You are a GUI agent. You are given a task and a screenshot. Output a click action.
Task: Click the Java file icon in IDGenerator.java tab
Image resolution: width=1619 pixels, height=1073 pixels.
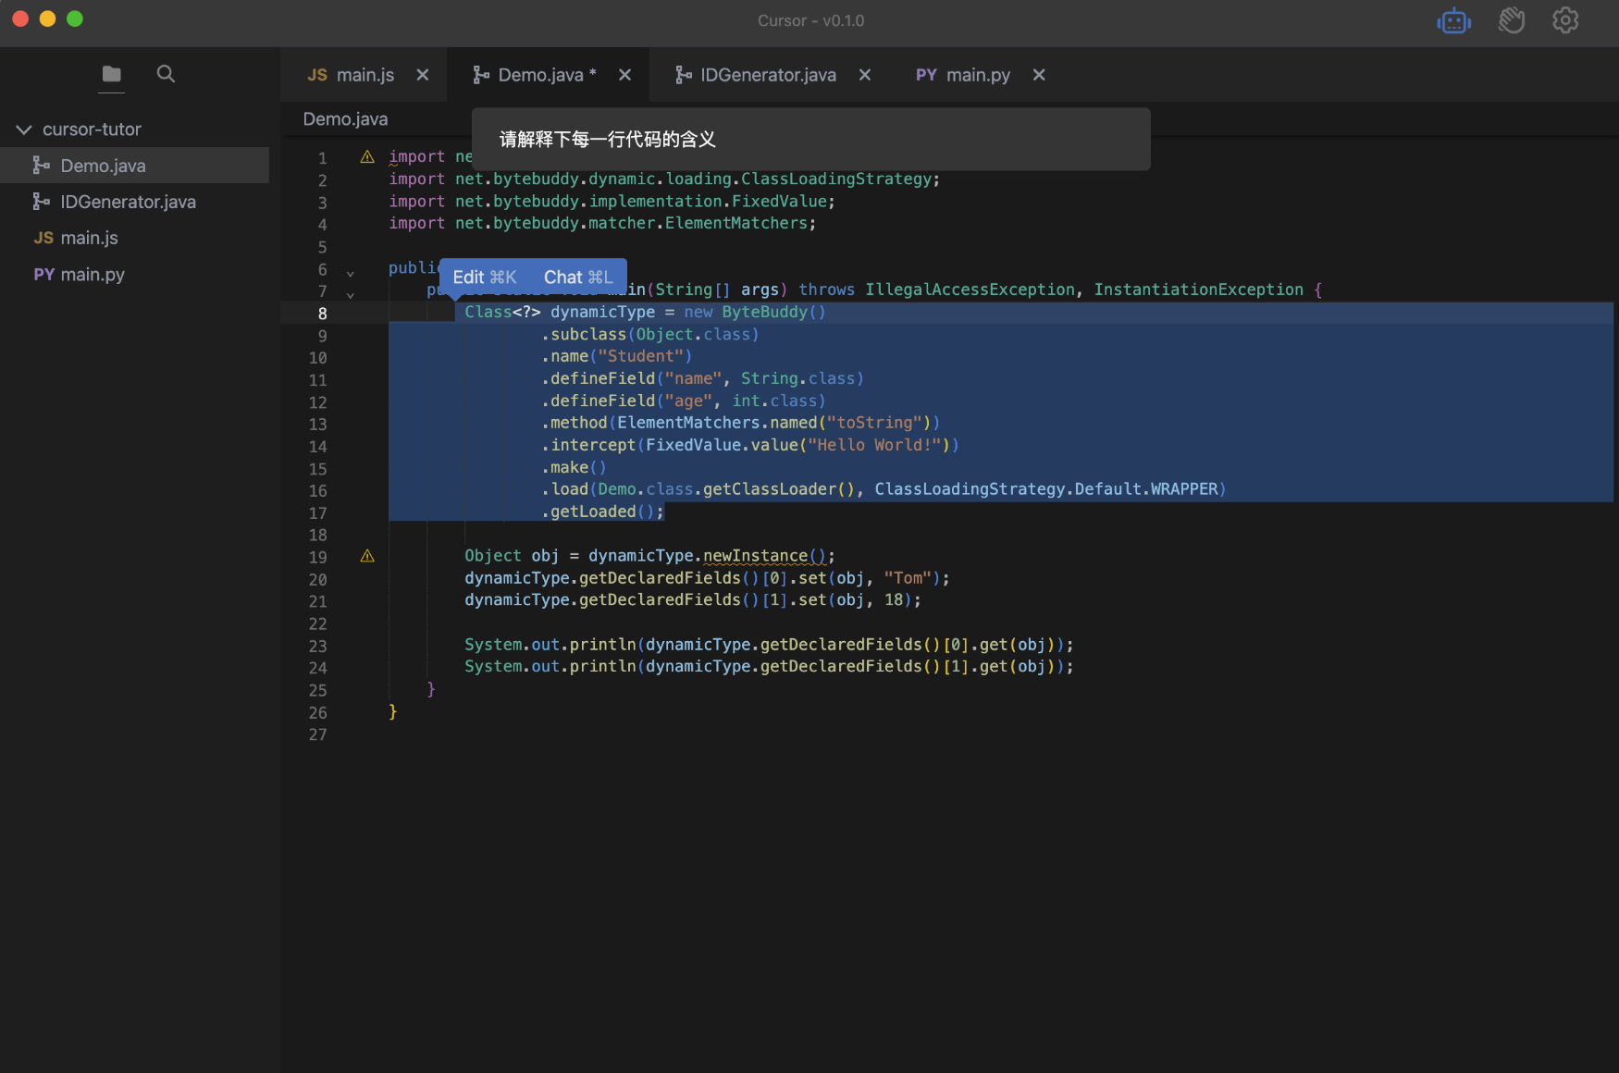[683, 75]
